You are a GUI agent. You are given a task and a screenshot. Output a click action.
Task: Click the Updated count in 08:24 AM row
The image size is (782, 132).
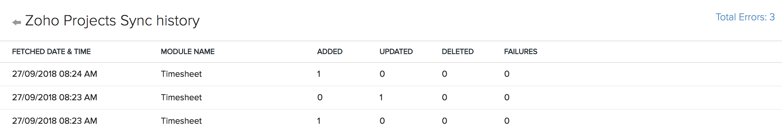382,74
